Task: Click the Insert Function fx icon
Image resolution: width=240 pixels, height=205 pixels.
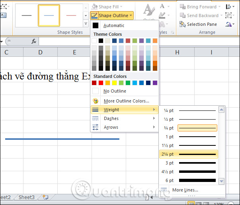Action: pyautogui.click(x=34, y=41)
